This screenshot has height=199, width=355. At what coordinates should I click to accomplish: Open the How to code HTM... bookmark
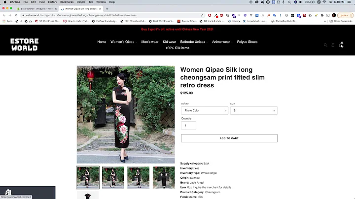click(x=76, y=21)
